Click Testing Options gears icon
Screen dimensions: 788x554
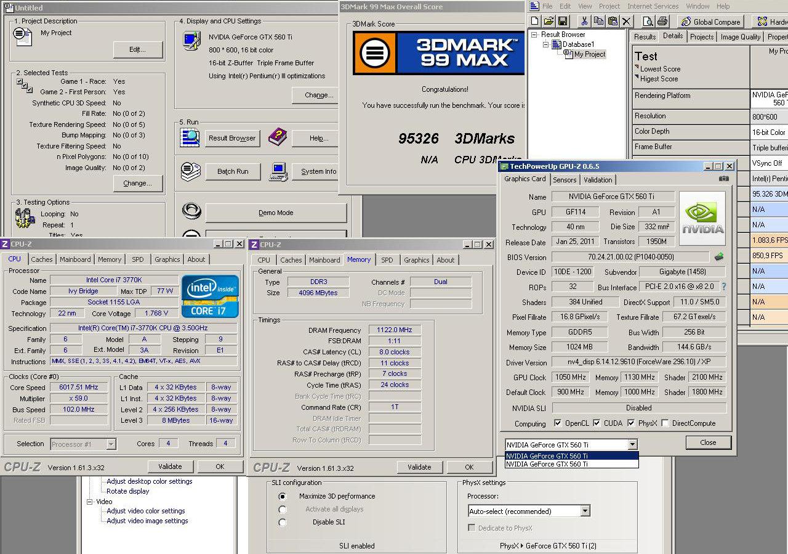coord(25,218)
